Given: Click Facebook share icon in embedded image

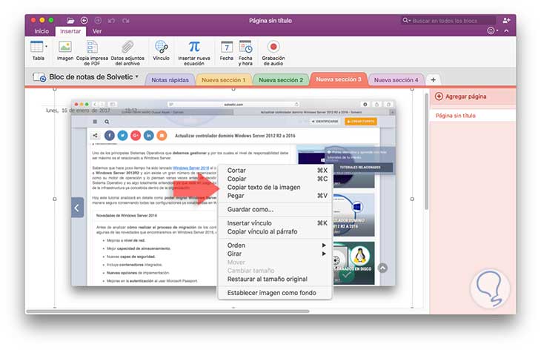Looking at the screenshot, I should [x=110, y=136].
